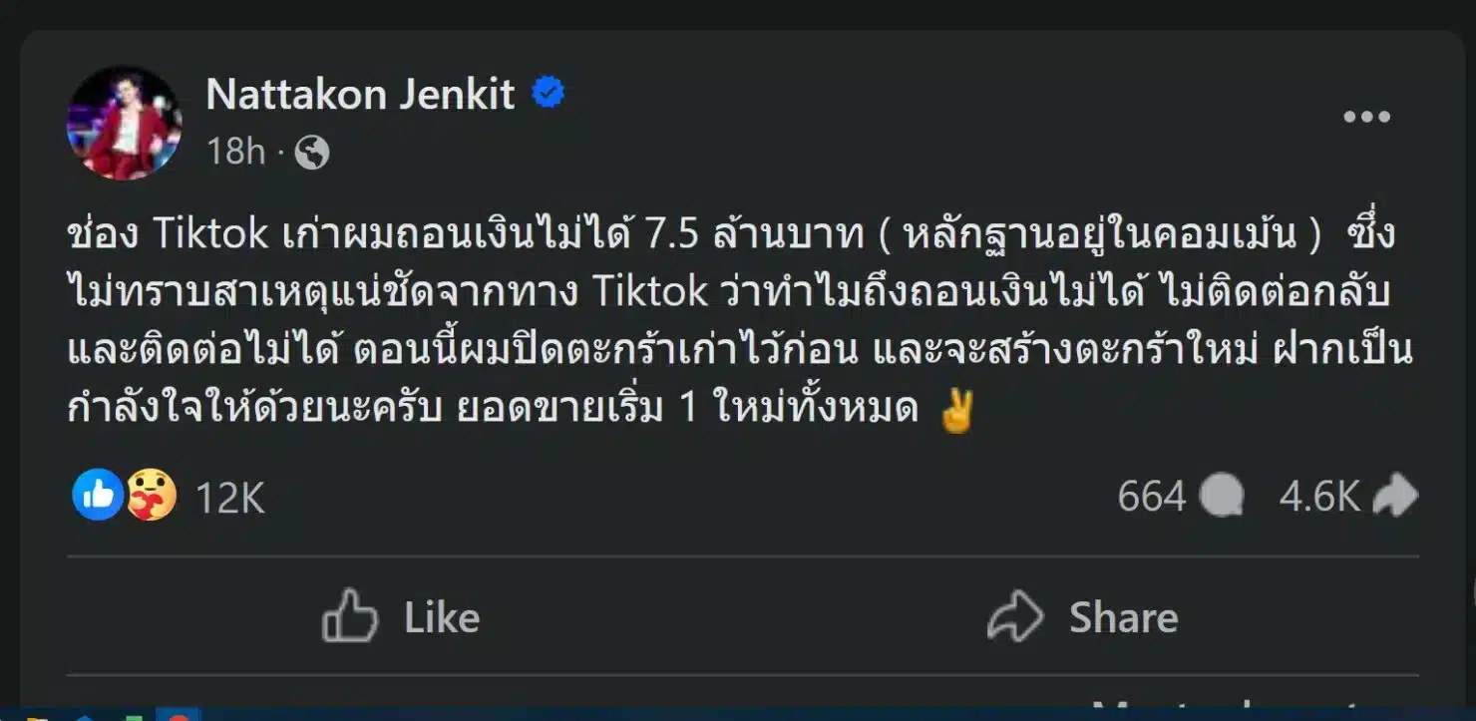Click 4.6K to expand the shares list
This screenshot has width=1476, height=721.
tap(1320, 495)
